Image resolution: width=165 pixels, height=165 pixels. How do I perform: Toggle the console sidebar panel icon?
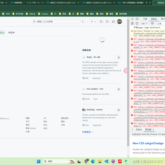[132, 23]
